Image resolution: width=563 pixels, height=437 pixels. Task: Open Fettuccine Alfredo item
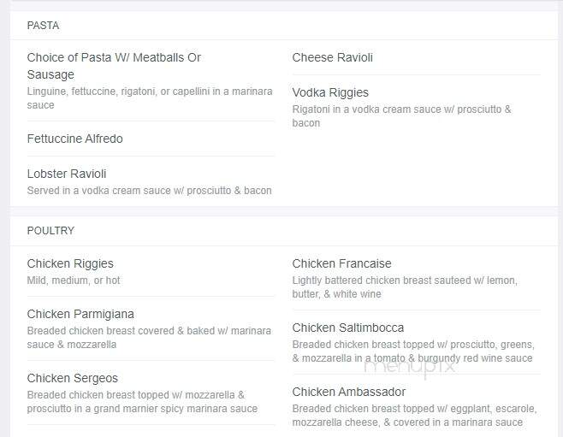pos(75,139)
